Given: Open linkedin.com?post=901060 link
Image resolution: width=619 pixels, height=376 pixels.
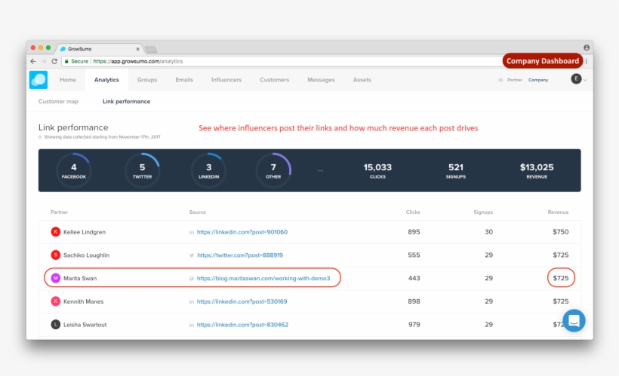Looking at the screenshot, I should coord(242,232).
